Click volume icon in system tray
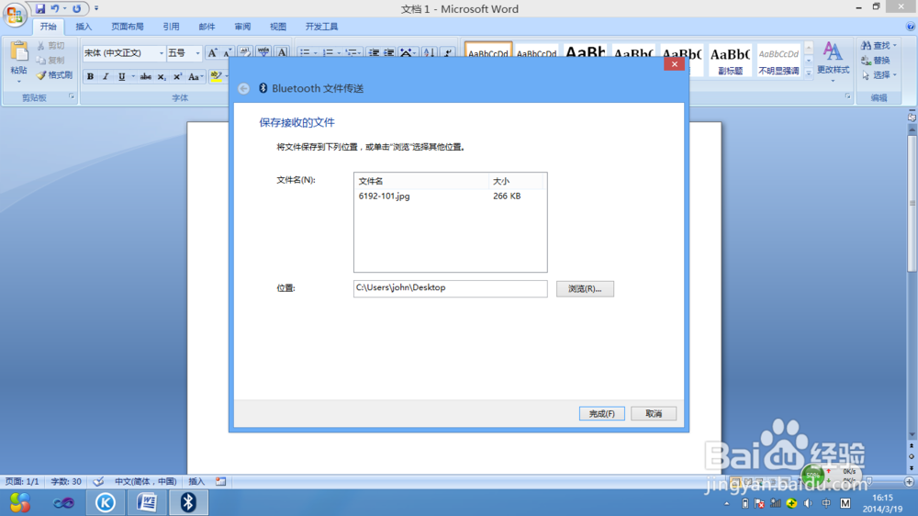918x516 pixels. [808, 503]
